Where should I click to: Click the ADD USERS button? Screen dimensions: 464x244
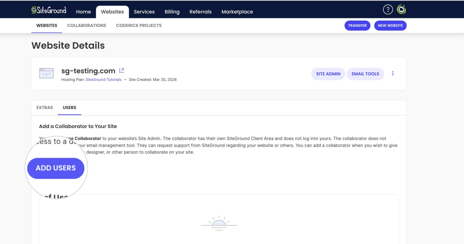(x=56, y=168)
